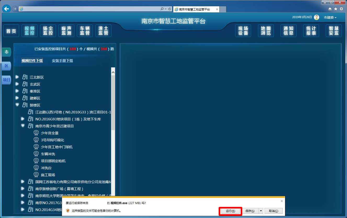
Task: Open the new blank browser tab
Action: (223, 9)
